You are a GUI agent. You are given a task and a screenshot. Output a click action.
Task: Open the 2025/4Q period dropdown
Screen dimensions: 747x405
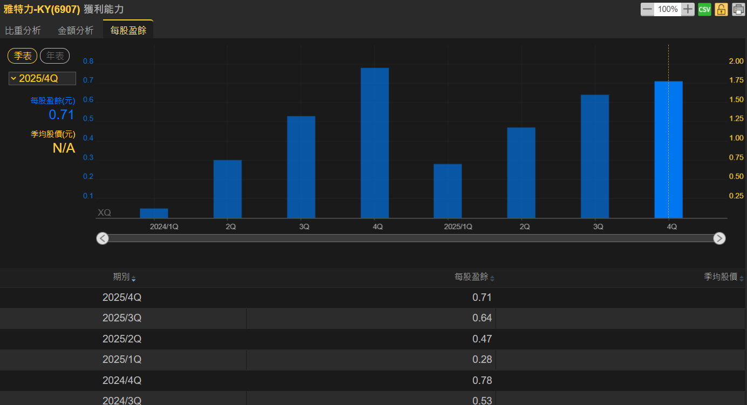[42, 78]
